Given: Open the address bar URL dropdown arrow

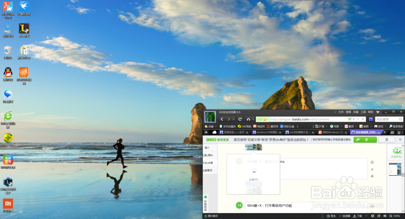Looking at the screenshot, I should click(358, 119).
